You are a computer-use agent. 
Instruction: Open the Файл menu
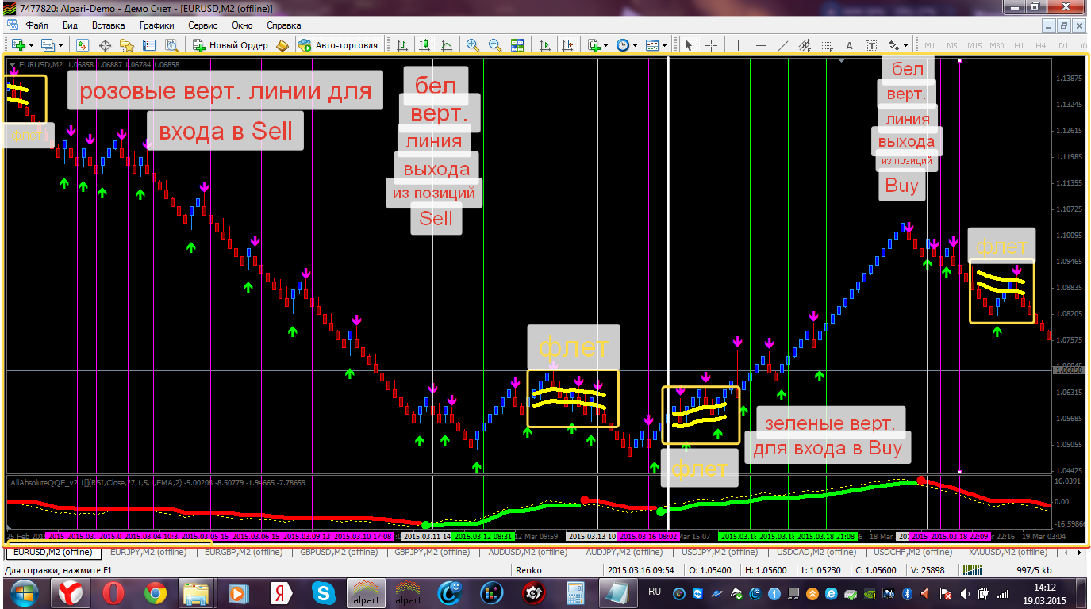coord(37,25)
